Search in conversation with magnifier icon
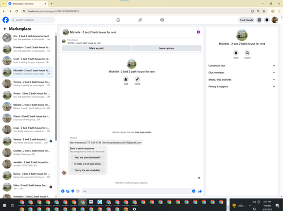 [247, 53]
